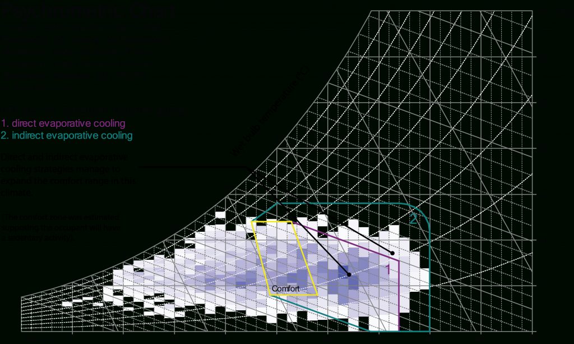Screen dimensions: 574x344
Task: Click the purple "1" zone number marker
Action: tap(387, 270)
